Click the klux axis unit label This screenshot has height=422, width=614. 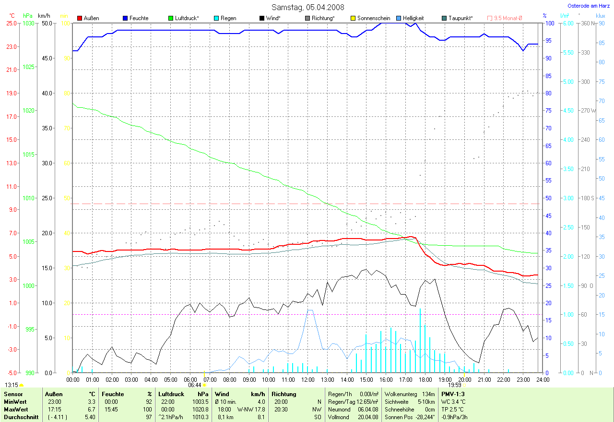600,16
